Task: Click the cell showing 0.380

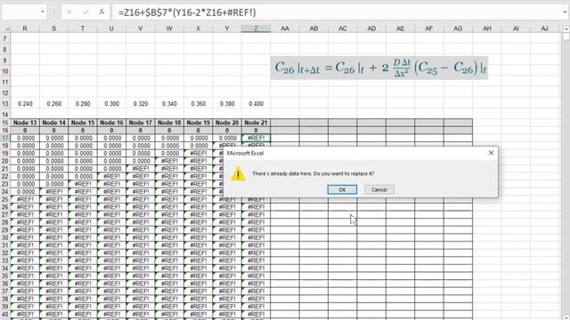Action: click(x=227, y=104)
